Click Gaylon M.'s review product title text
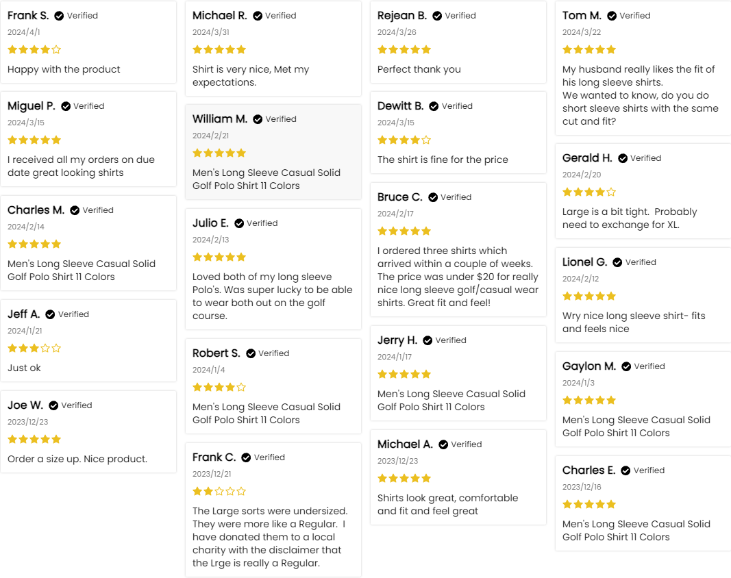731x578 pixels. [636, 426]
